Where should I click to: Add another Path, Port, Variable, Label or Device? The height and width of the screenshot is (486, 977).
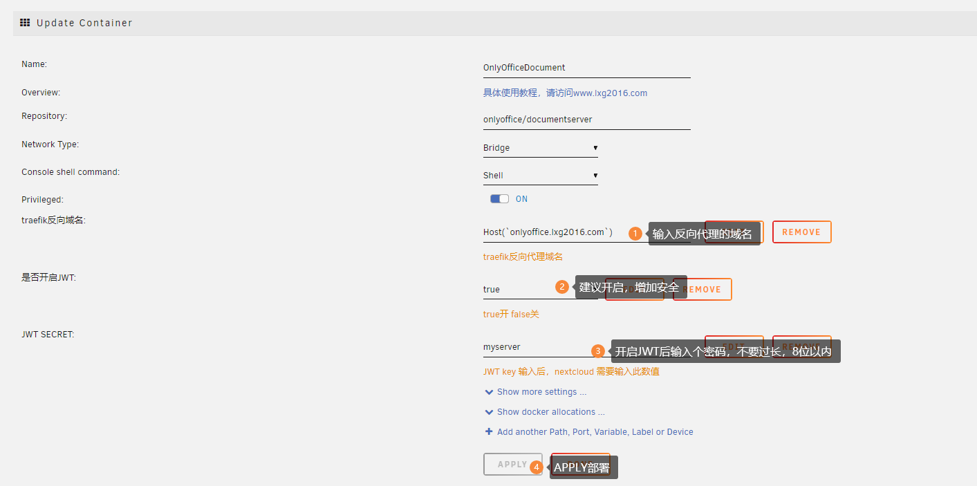pos(589,432)
